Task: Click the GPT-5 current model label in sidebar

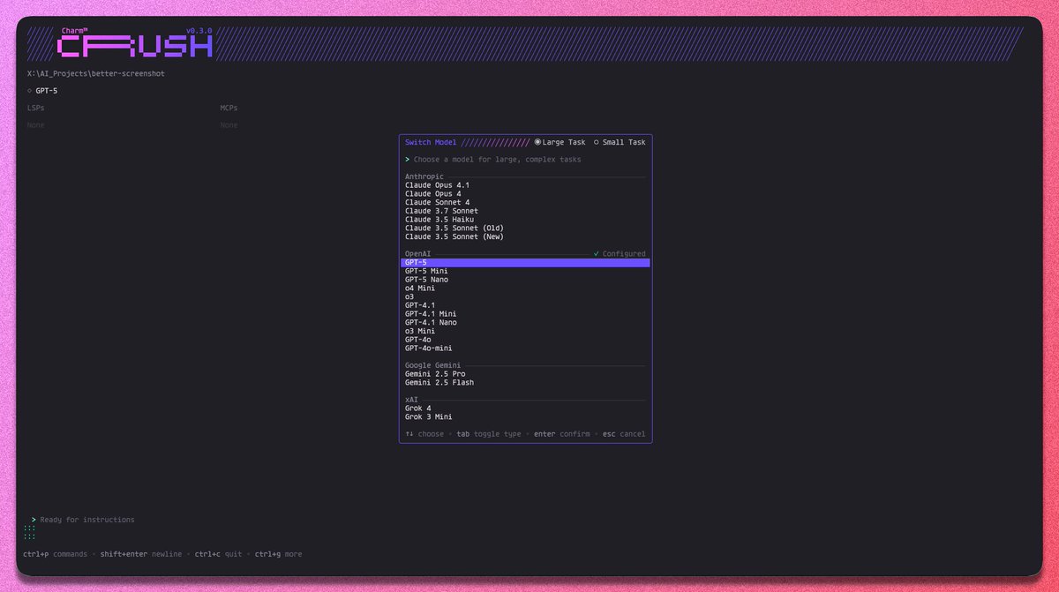Action: pyautogui.click(x=47, y=91)
